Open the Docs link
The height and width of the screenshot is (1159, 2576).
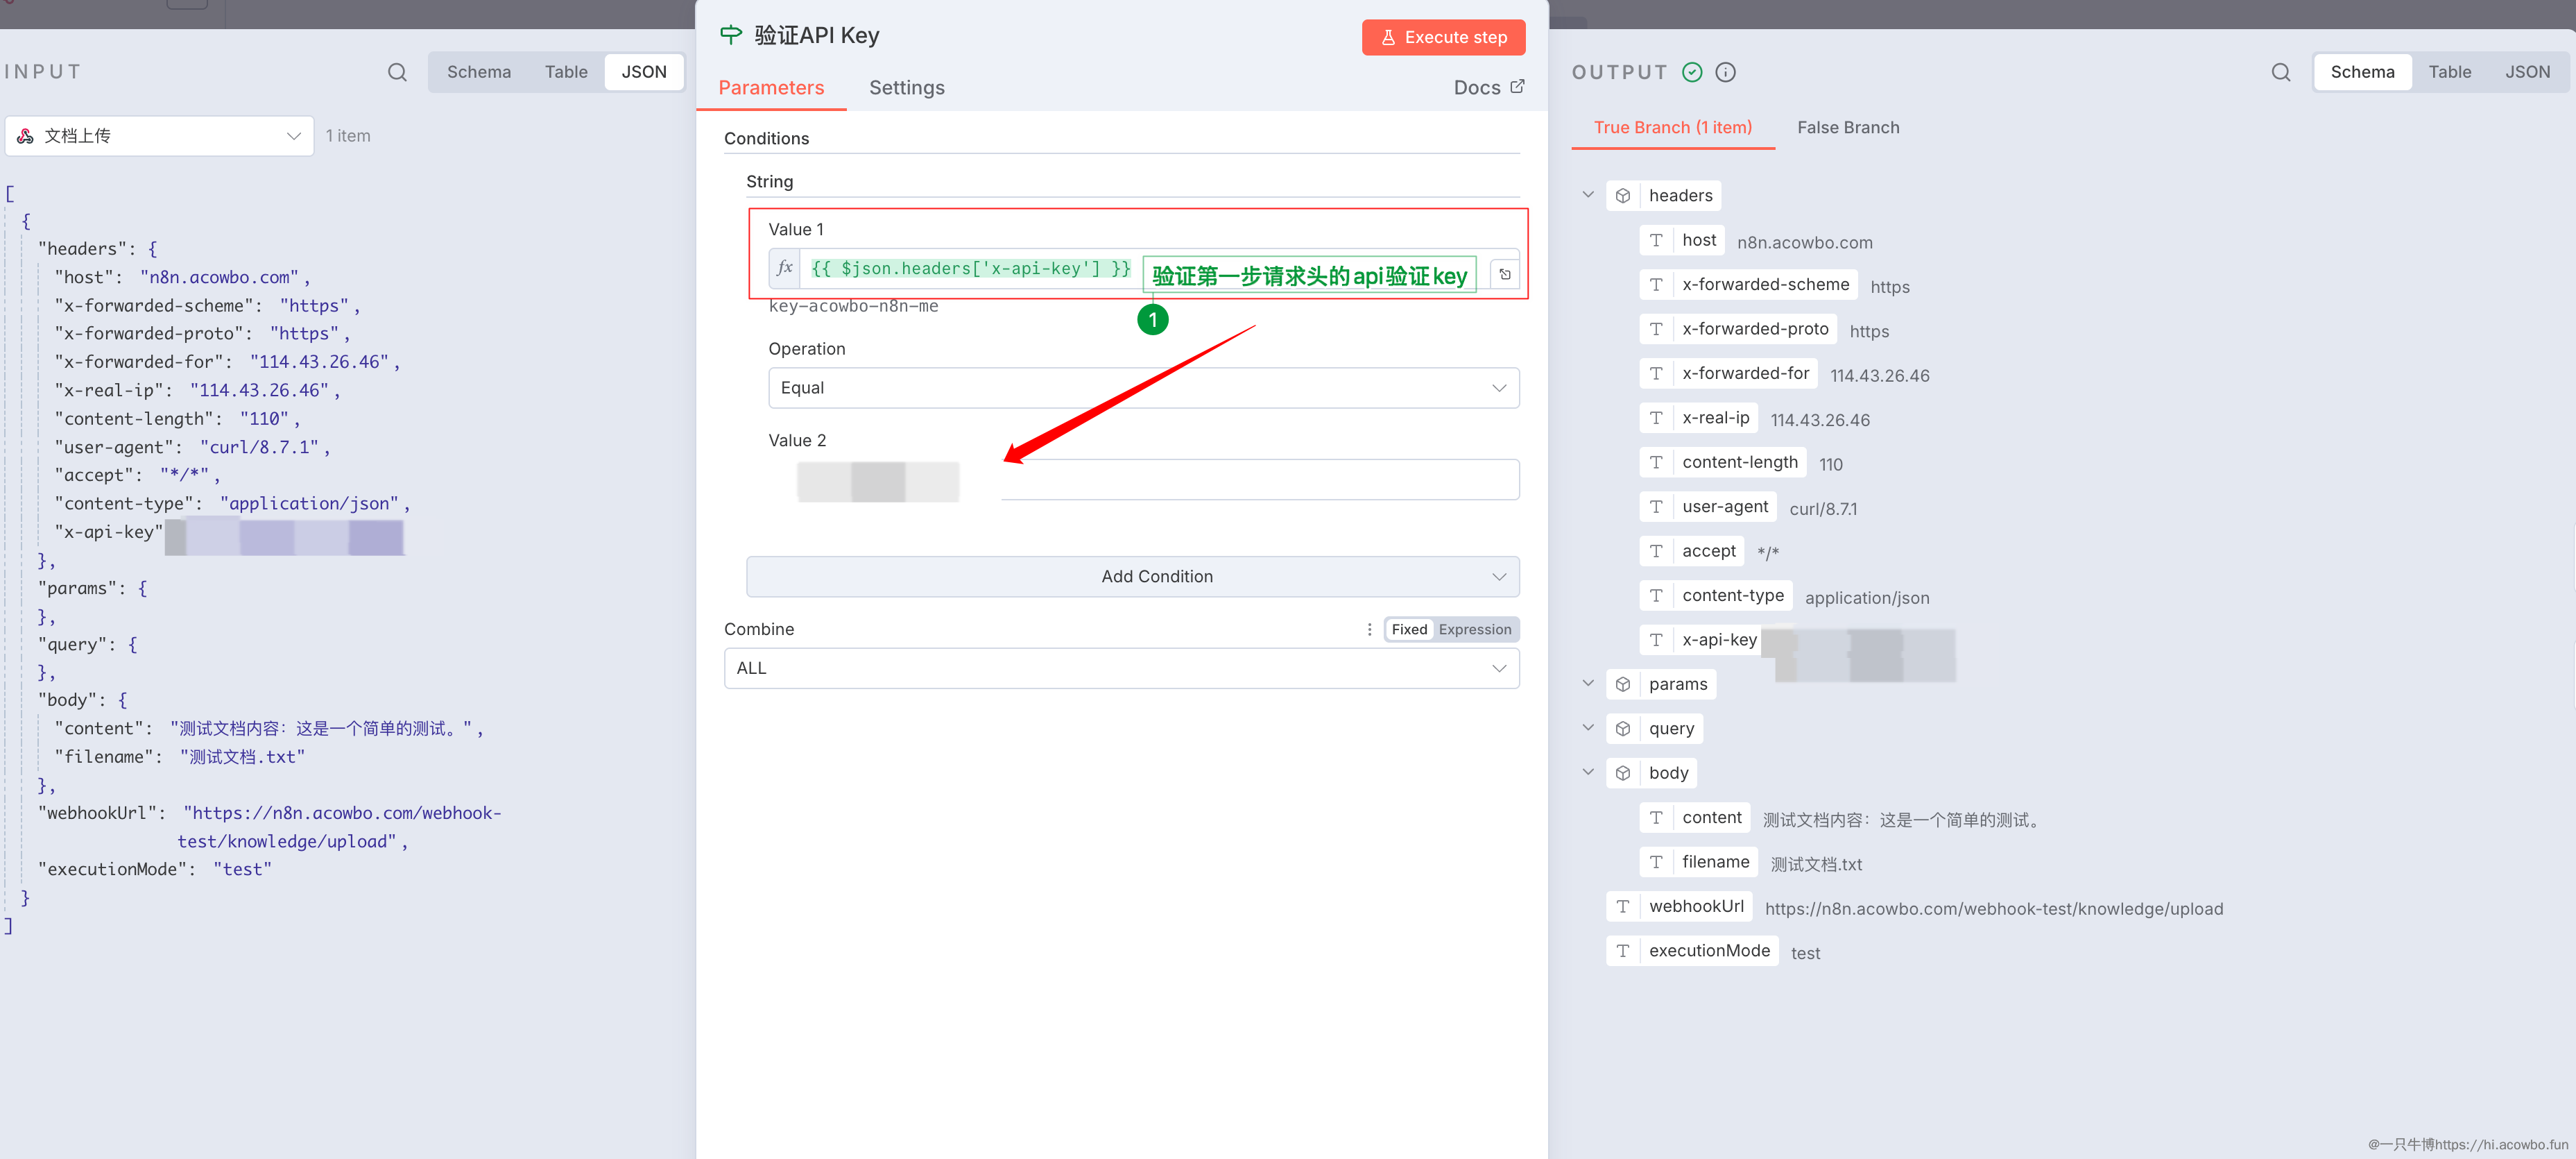pos(1488,88)
